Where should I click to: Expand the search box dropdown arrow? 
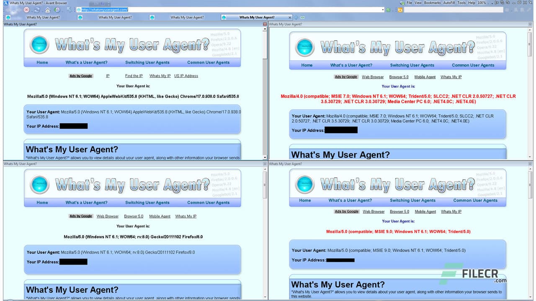pos(511,10)
